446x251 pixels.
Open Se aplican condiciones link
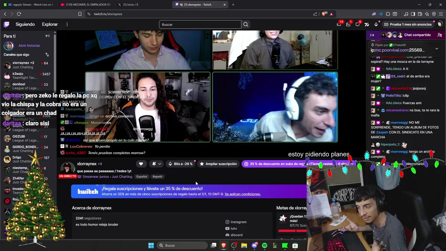click(243, 194)
